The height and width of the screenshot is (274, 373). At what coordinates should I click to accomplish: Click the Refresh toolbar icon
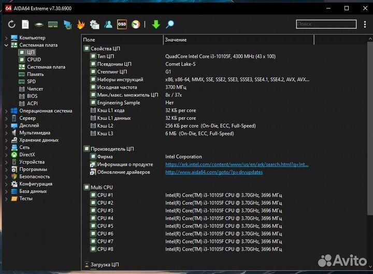[12, 24]
